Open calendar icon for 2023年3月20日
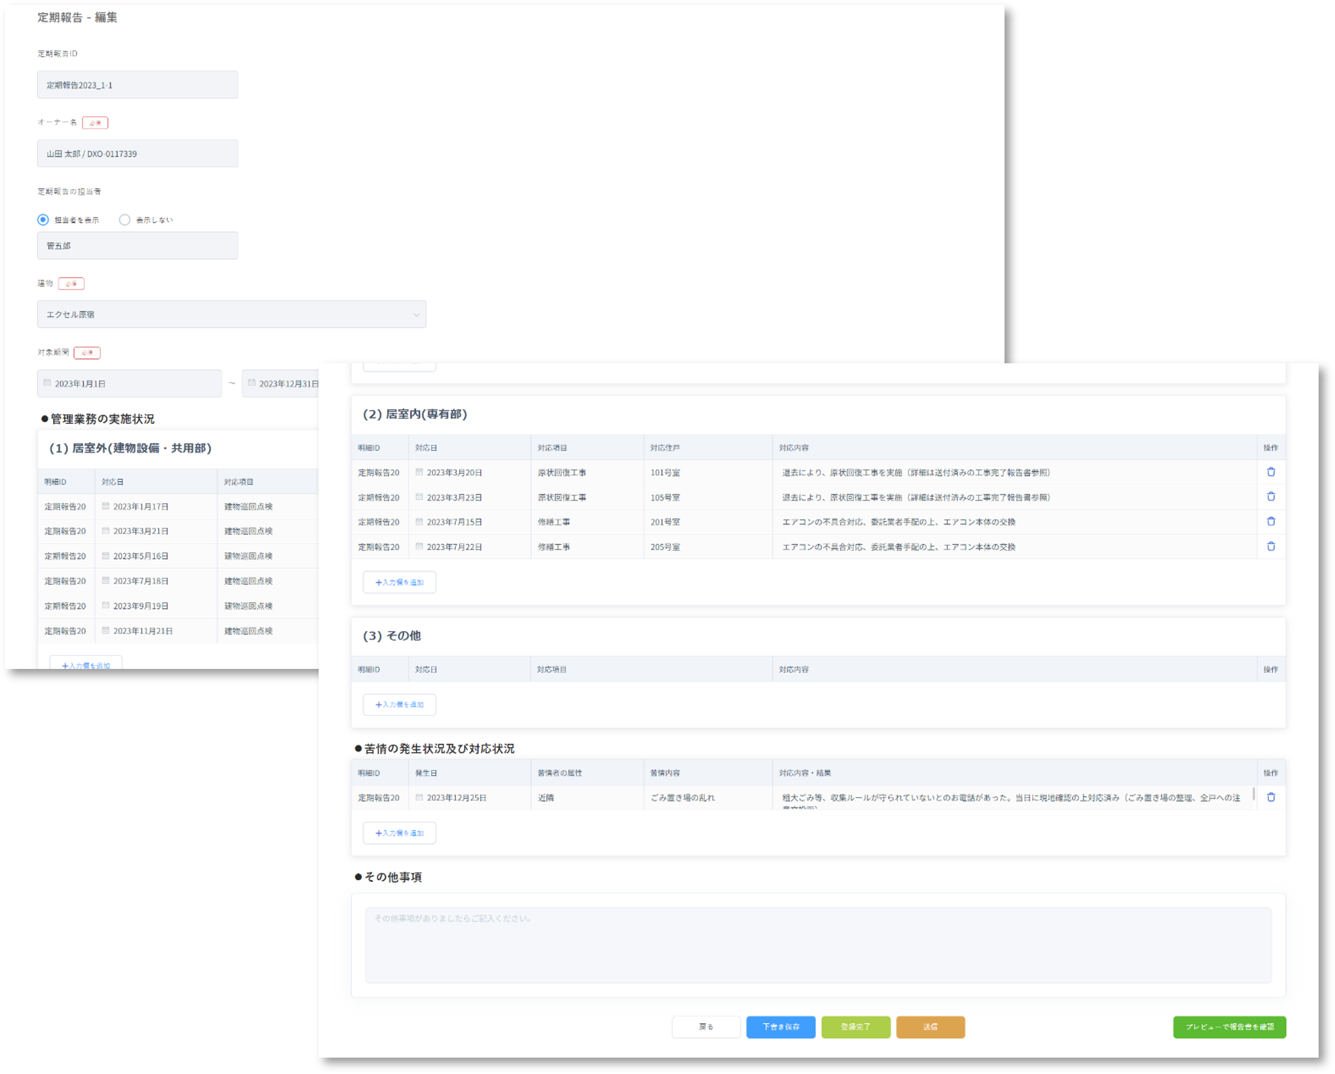 point(419,472)
